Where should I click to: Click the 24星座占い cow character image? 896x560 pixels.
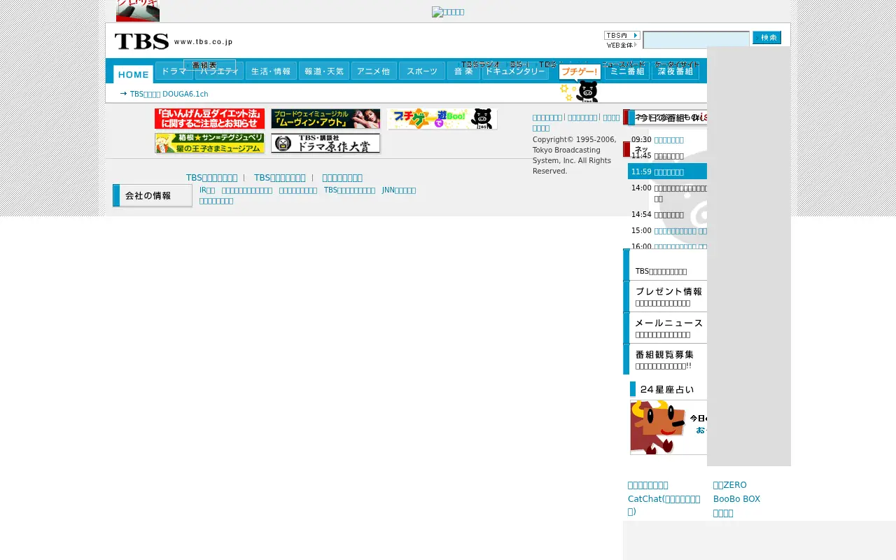click(x=668, y=427)
